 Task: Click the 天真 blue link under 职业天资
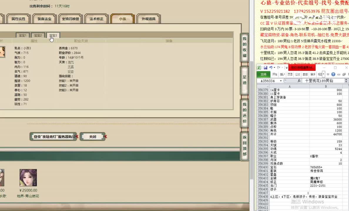71,67
